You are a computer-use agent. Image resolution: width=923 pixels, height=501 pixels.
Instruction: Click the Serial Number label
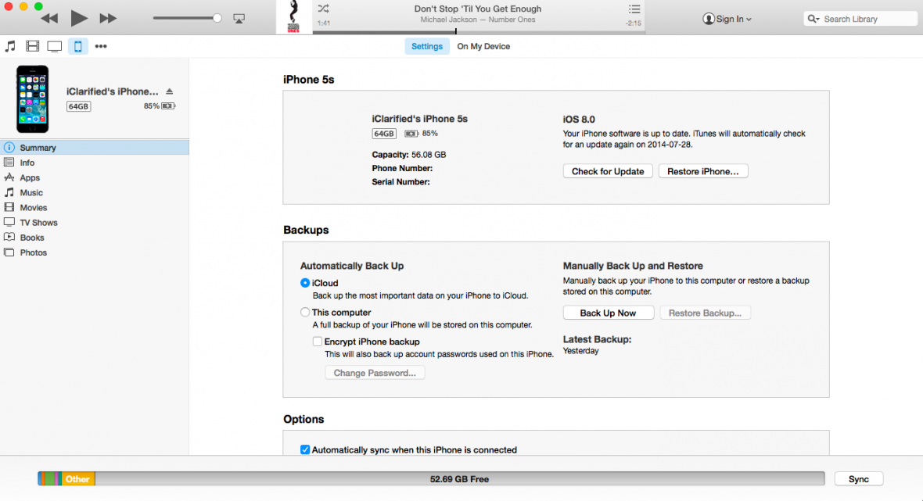pos(400,181)
